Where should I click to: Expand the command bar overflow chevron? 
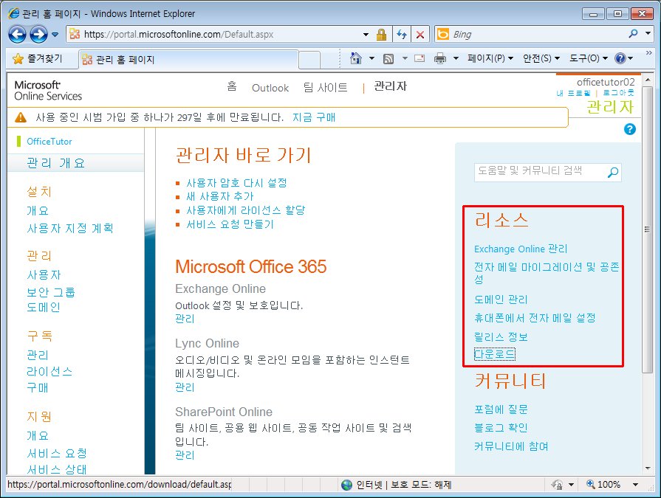(649, 52)
